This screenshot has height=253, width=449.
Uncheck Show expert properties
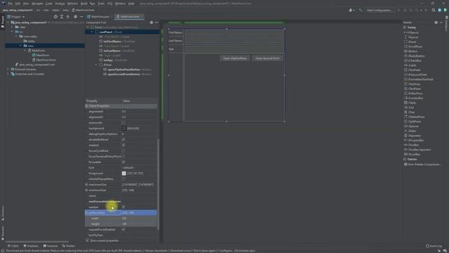click(87, 240)
